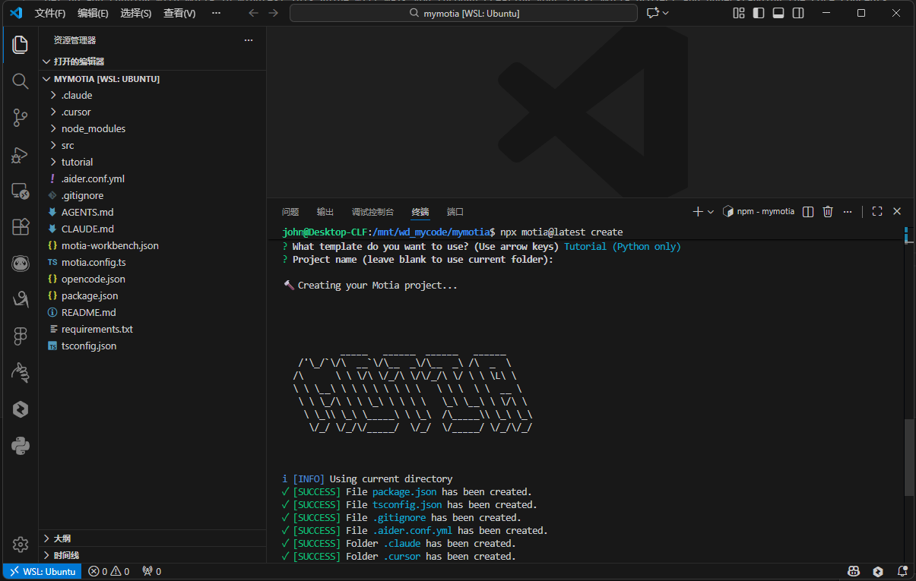Open the Copilot chat dropdown arrow
Image resolution: width=916 pixels, height=581 pixels.
(666, 13)
